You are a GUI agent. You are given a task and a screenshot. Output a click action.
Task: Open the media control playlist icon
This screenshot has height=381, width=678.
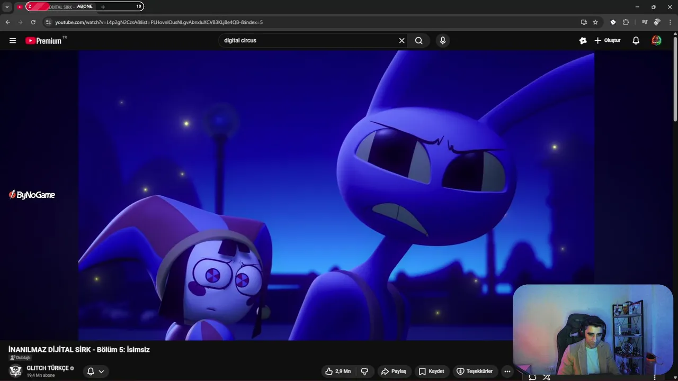pos(644,22)
